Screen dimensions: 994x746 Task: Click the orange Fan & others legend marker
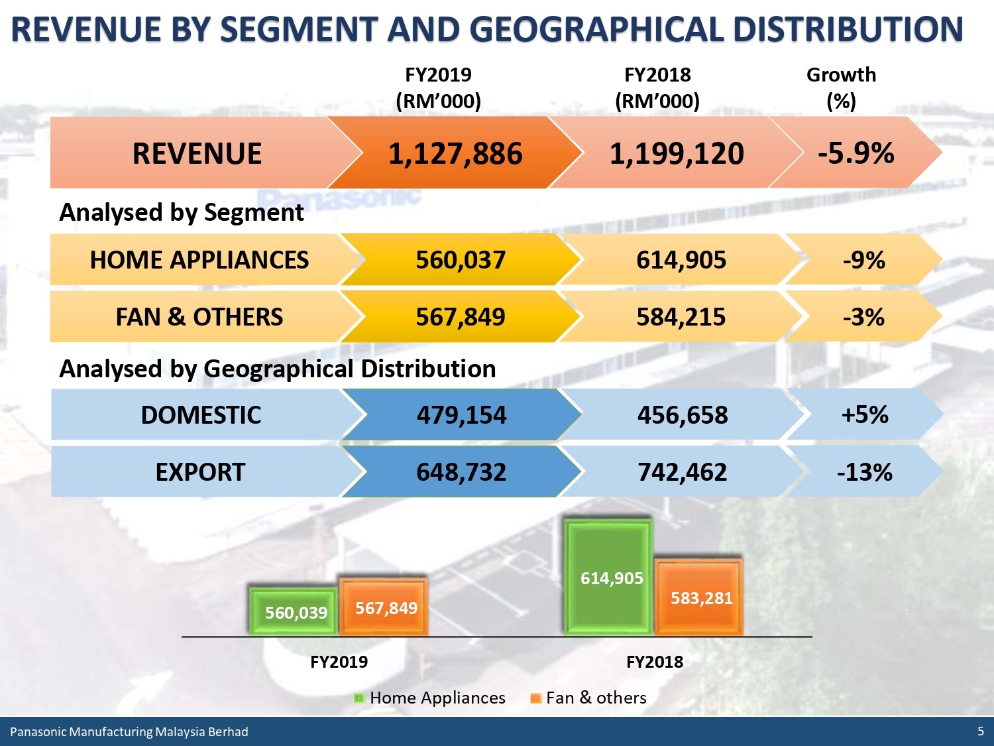[x=535, y=698]
